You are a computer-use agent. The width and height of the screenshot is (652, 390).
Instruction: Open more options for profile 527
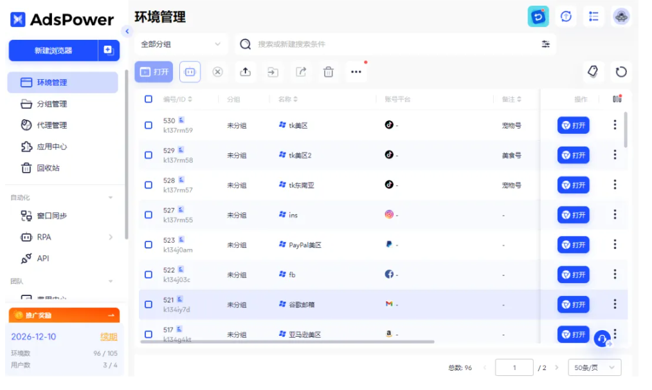click(x=615, y=215)
